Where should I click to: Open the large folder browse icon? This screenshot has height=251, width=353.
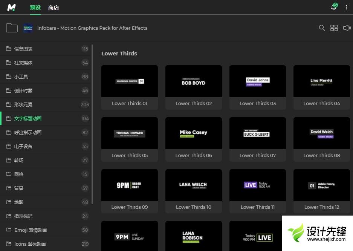point(12,28)
